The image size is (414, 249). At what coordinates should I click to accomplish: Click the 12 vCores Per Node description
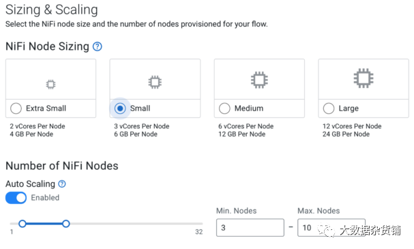click(352, 126)
